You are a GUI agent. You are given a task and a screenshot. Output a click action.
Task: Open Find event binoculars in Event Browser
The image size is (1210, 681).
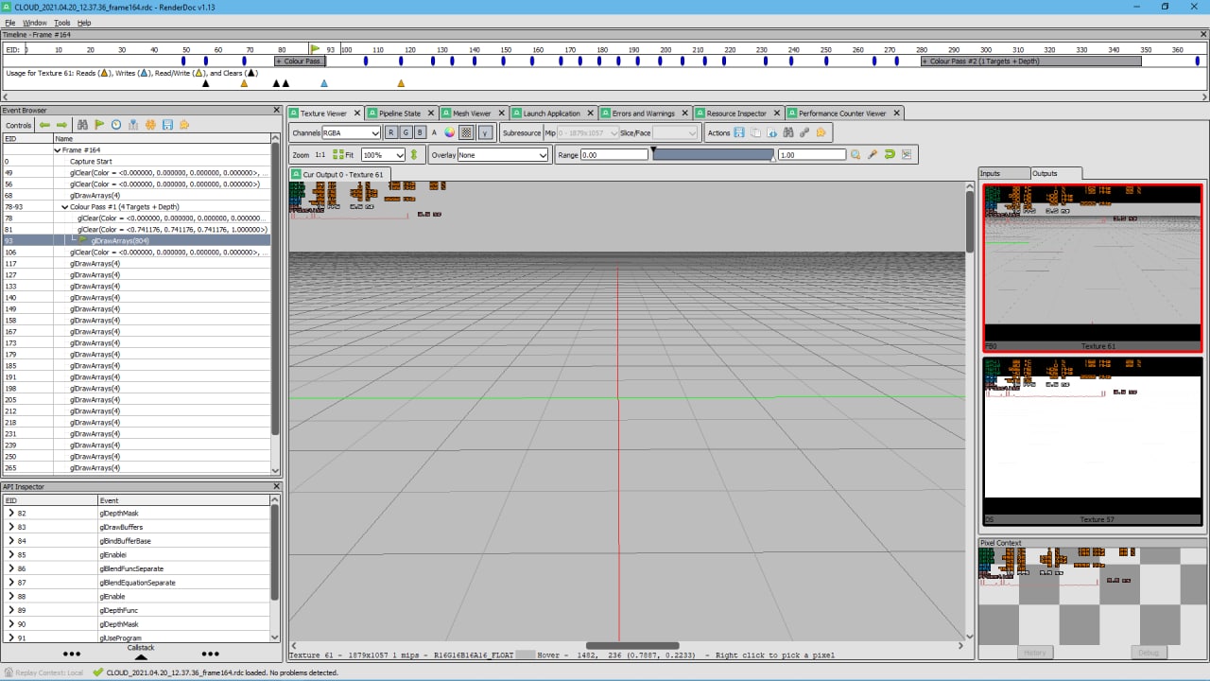(x=82, y=125)
